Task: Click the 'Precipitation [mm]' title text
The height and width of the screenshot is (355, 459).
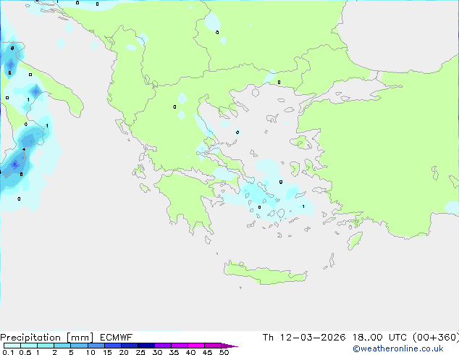Action: [46, 338]
